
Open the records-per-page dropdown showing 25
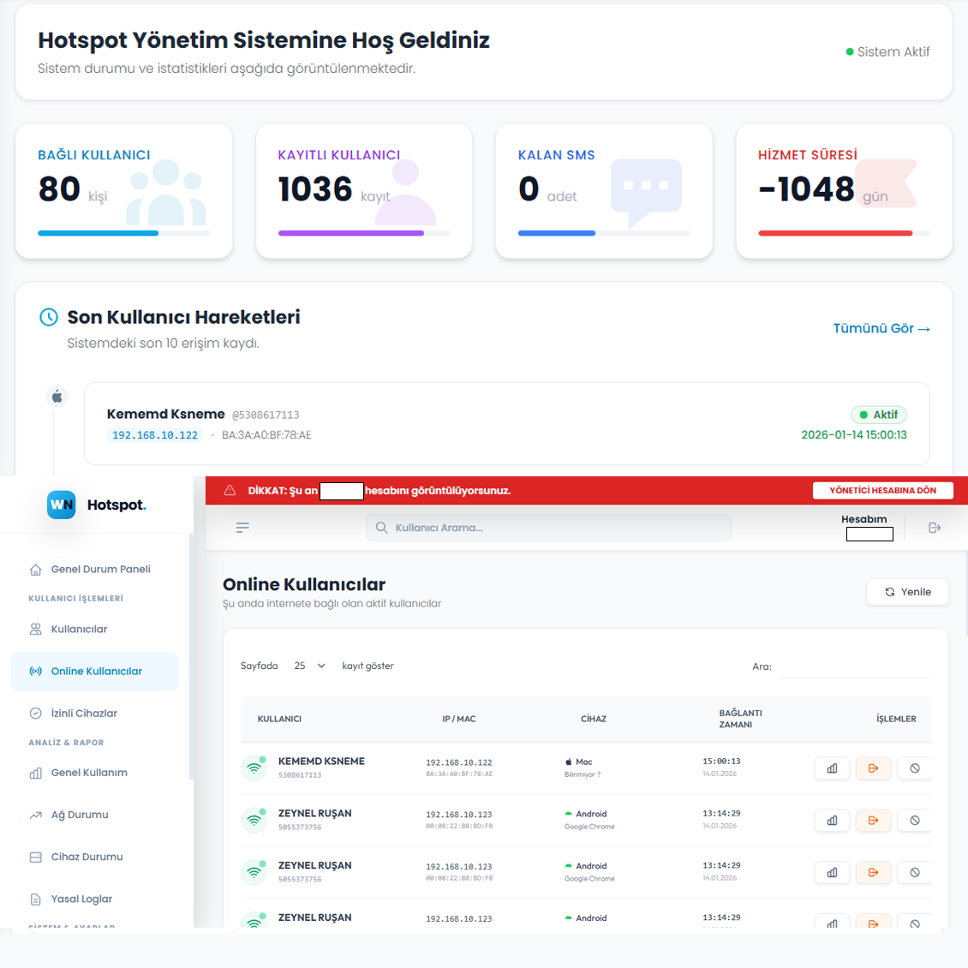point(308,666)
